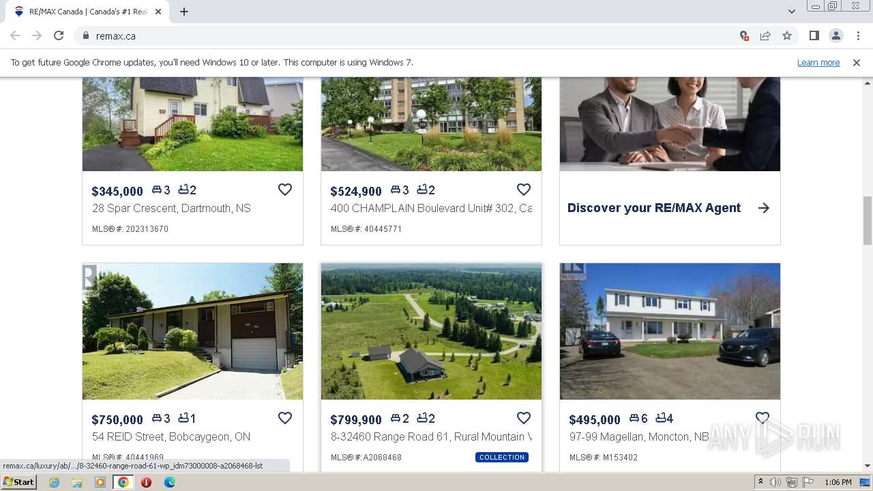Screen dimensions: 873x491
Task: Save the 54 Reid Street listing heart
Action: pos(285,418)
